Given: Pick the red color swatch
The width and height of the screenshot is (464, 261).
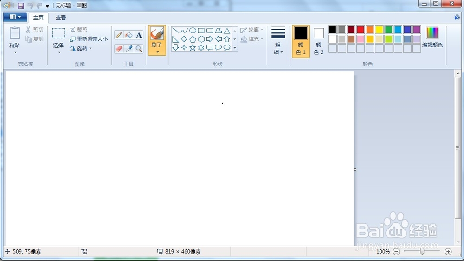Looking at the screenshot, I should tap(361, 30).
